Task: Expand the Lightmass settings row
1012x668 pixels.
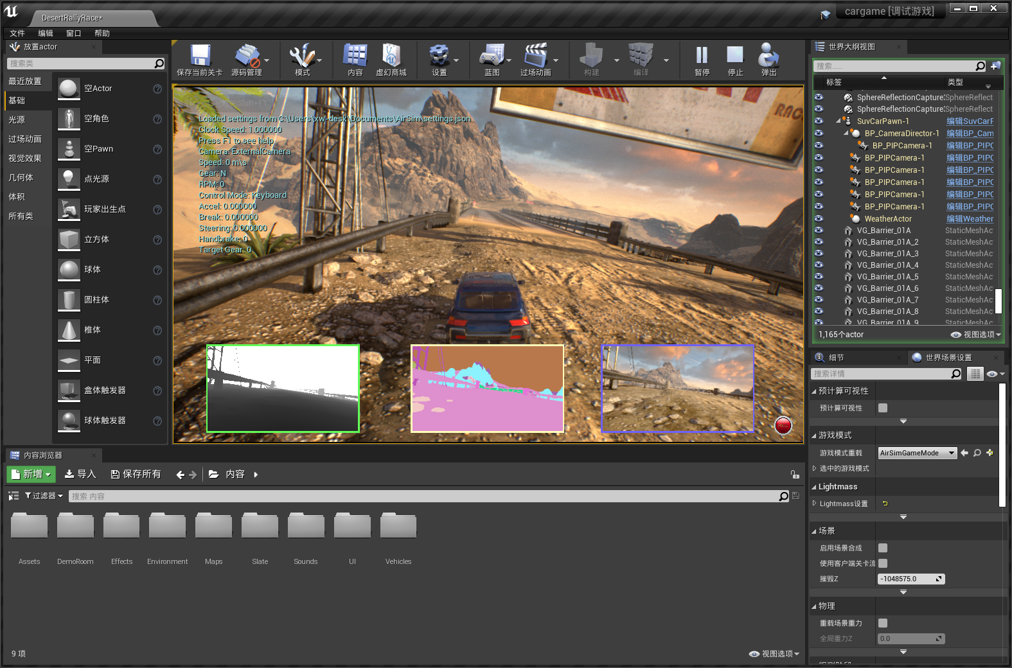Action: click(x=815, y=504)
